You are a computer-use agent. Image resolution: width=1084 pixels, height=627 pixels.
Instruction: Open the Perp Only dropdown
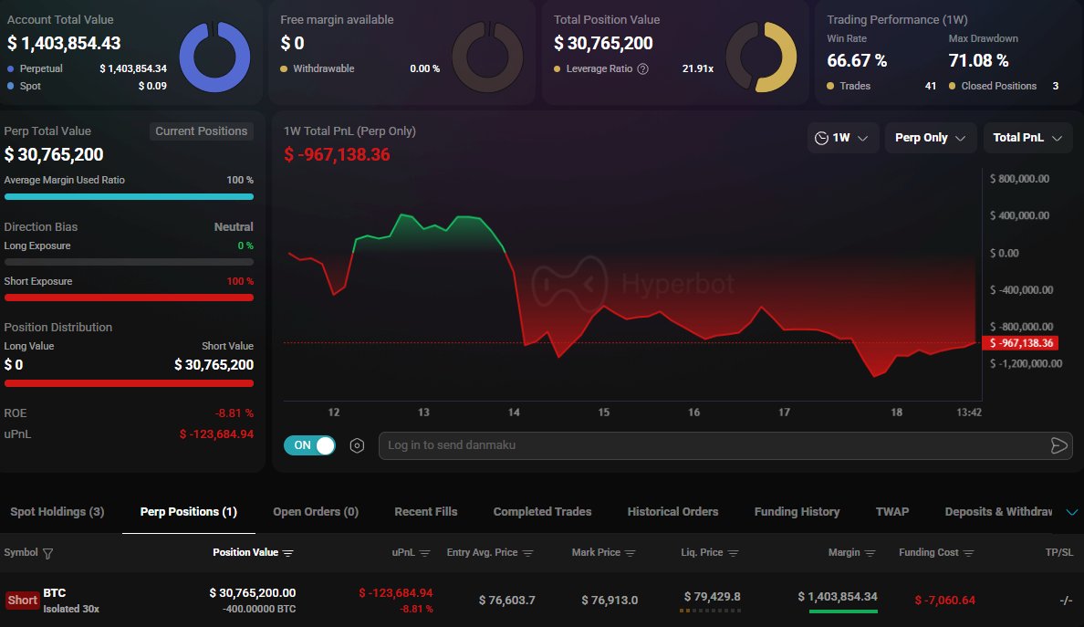pos(931,137)
